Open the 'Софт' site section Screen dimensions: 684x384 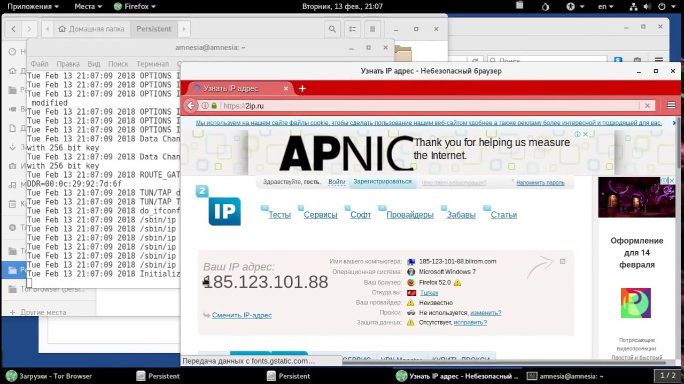pyautogui.click(x=361, y=215)
